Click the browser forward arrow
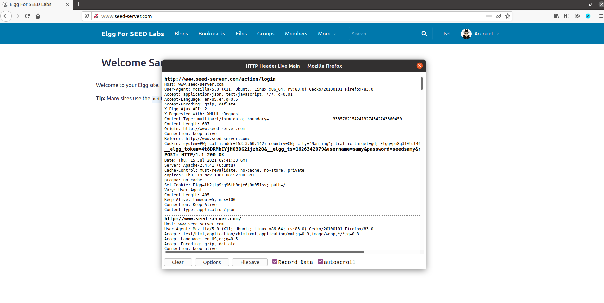The image size is (604, 303). click(x=17, y=16)
